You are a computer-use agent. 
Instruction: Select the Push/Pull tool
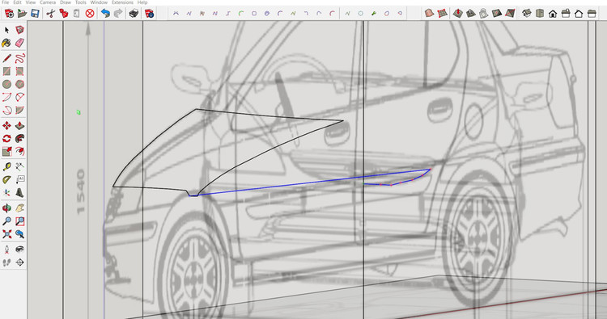(x=19, y=126)
